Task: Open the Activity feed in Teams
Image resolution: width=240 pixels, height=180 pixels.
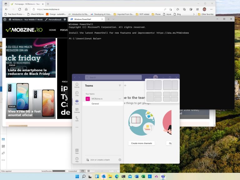Action: [77, 85]
